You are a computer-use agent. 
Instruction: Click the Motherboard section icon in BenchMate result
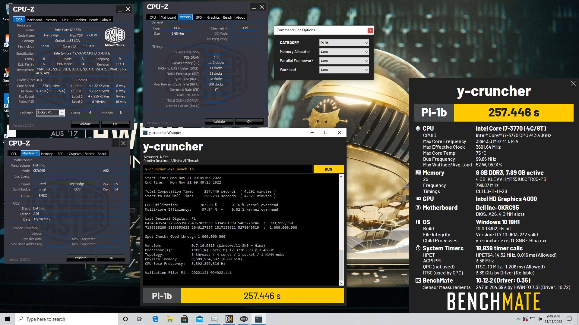point(418,208)
